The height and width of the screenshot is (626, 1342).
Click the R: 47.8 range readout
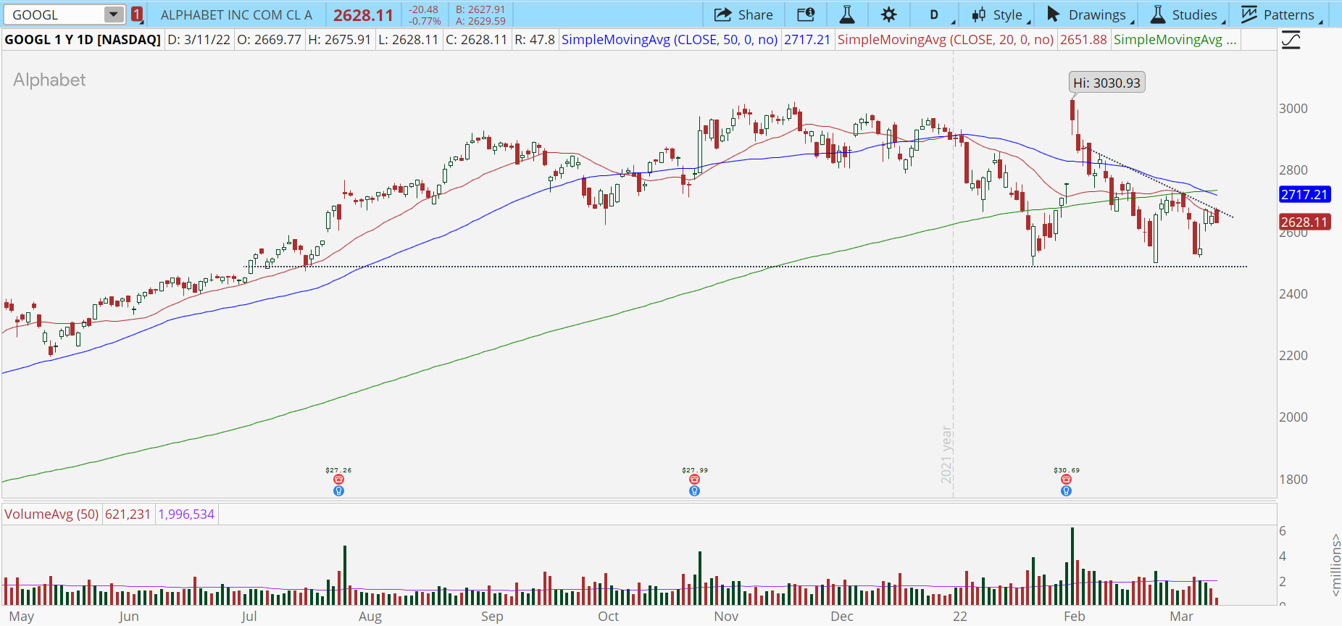click(535, 40)
